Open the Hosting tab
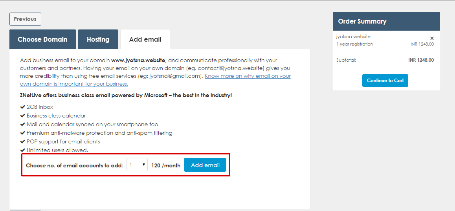The image size is (455, 211). [98, 39]
